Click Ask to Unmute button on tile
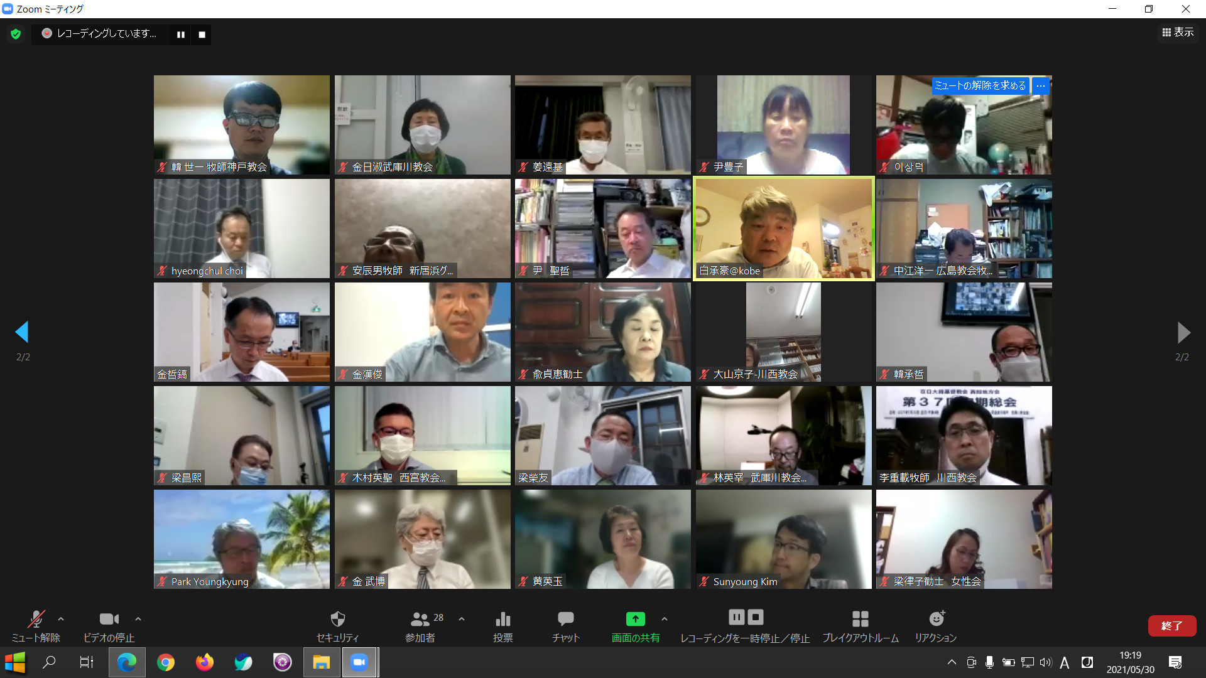1206x678 pixels. pos(980,86)
